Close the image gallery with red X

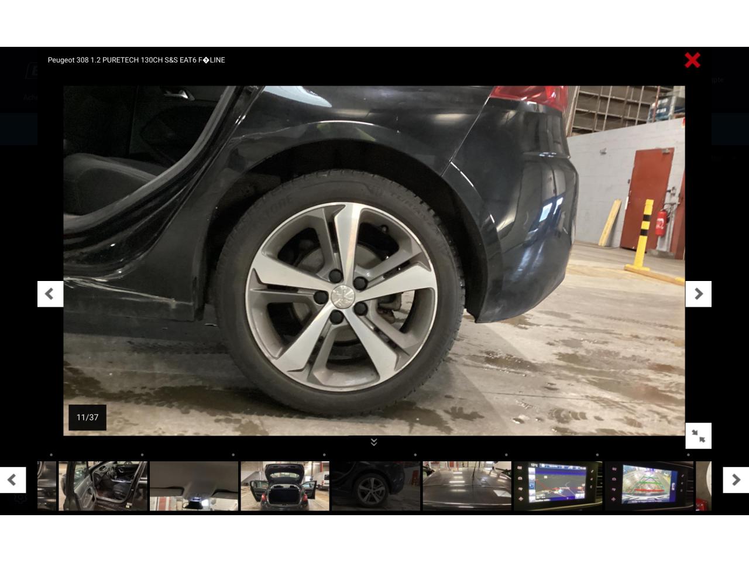coord(692,60)
